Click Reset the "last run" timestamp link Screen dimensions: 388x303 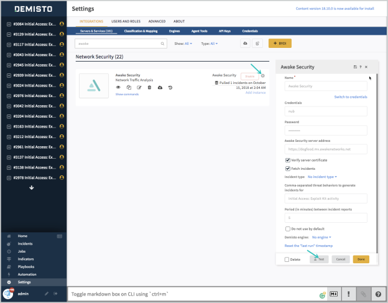pos(308,246)
